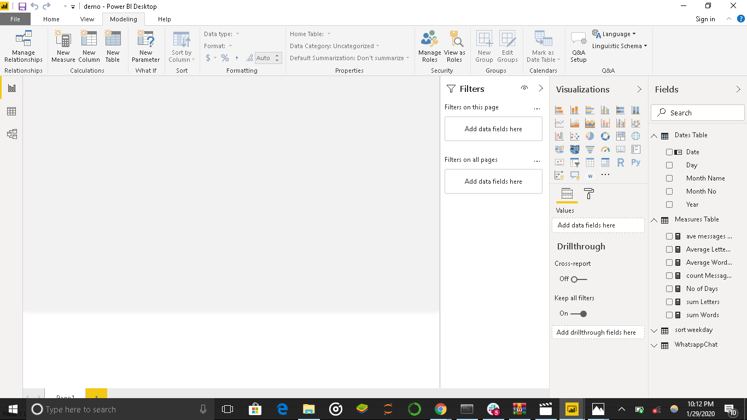Select the R script visual
Screen dimensions: 747x420
pos(620,162)
